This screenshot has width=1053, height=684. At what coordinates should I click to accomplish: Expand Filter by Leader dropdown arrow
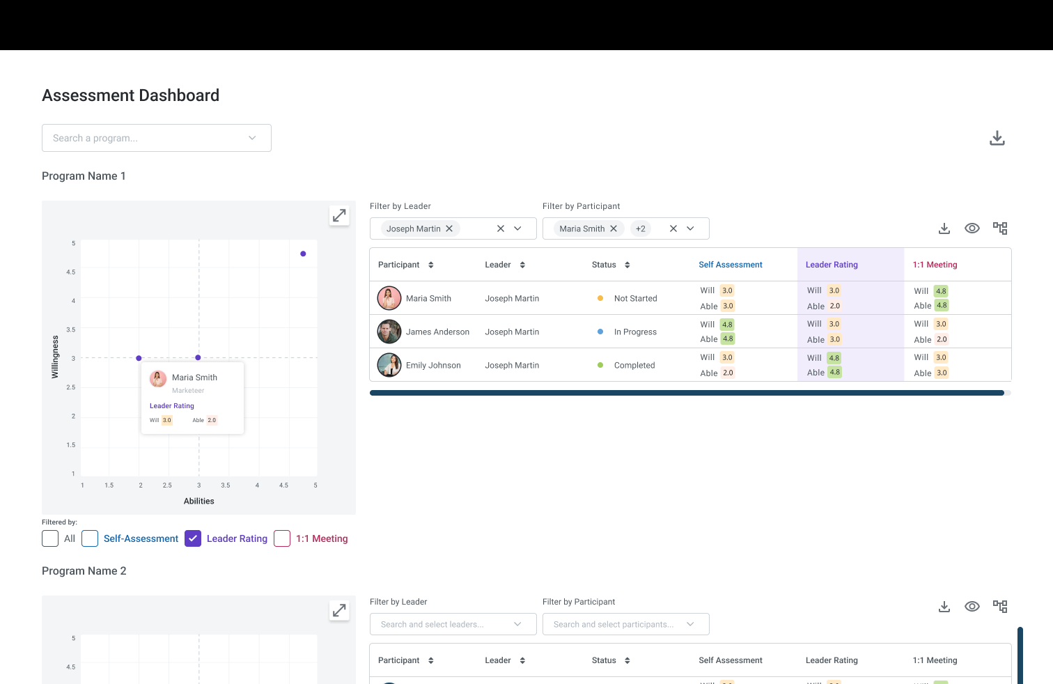(x=517, y=228)
